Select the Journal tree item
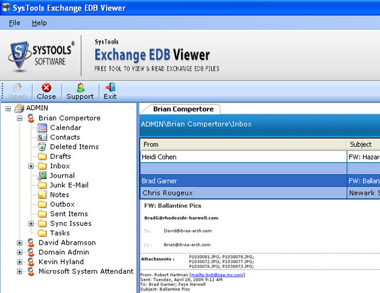Image resolution: width=380 pixels, height=293 pixels. pyautogui.click(x=63, y=176)
